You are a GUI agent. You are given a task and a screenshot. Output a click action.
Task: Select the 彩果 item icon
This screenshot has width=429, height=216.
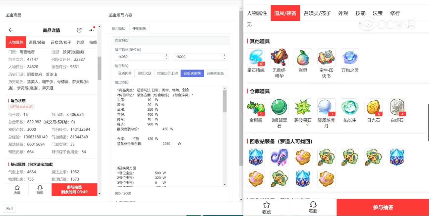(x=303, y=58)
